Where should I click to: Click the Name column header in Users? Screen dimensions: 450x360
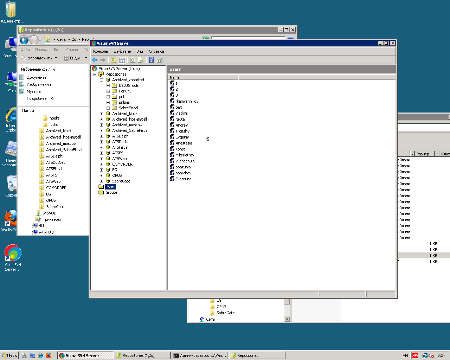click(x=203, y=77)
